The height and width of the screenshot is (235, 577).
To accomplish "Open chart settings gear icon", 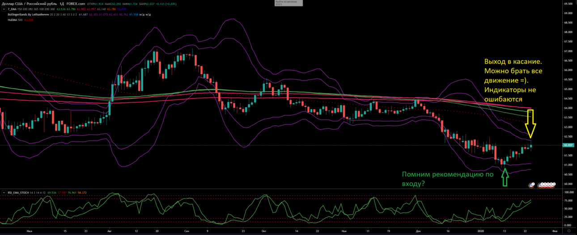I will pyautogui.click(x=569, y=231).
